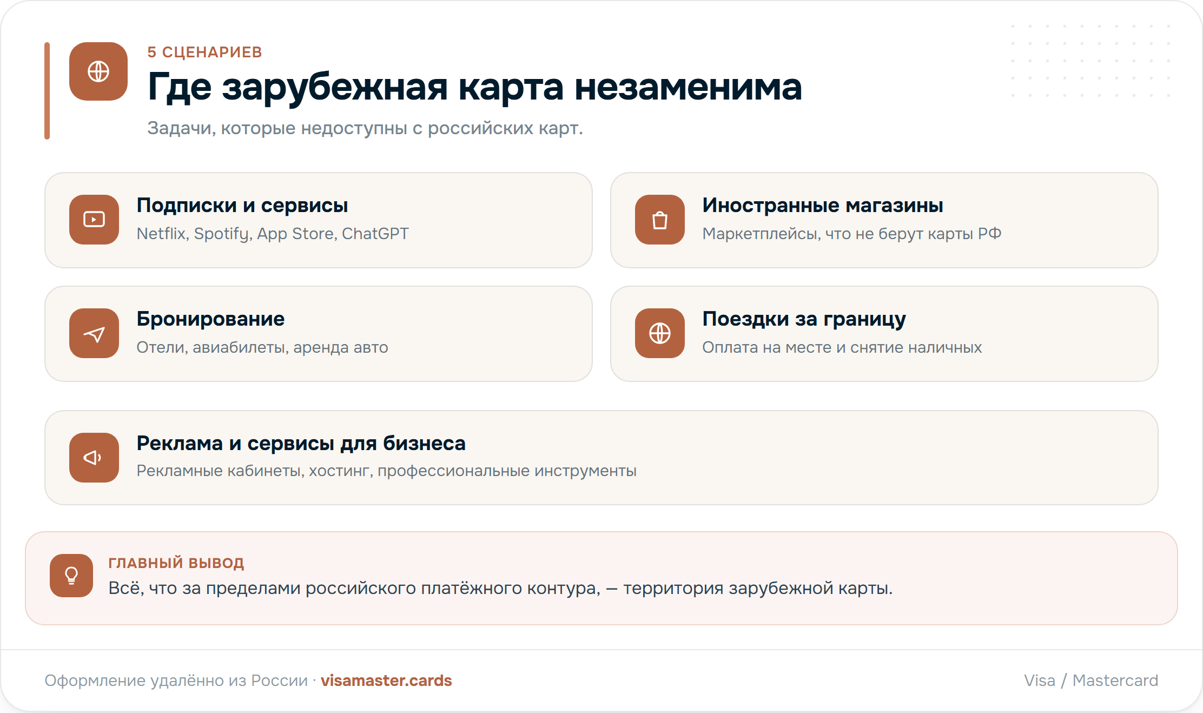This screenshot has width=1203, height=713.
Task: Click the ГЛАВНЫЙ ВЫВОД label
Action: 176,563
